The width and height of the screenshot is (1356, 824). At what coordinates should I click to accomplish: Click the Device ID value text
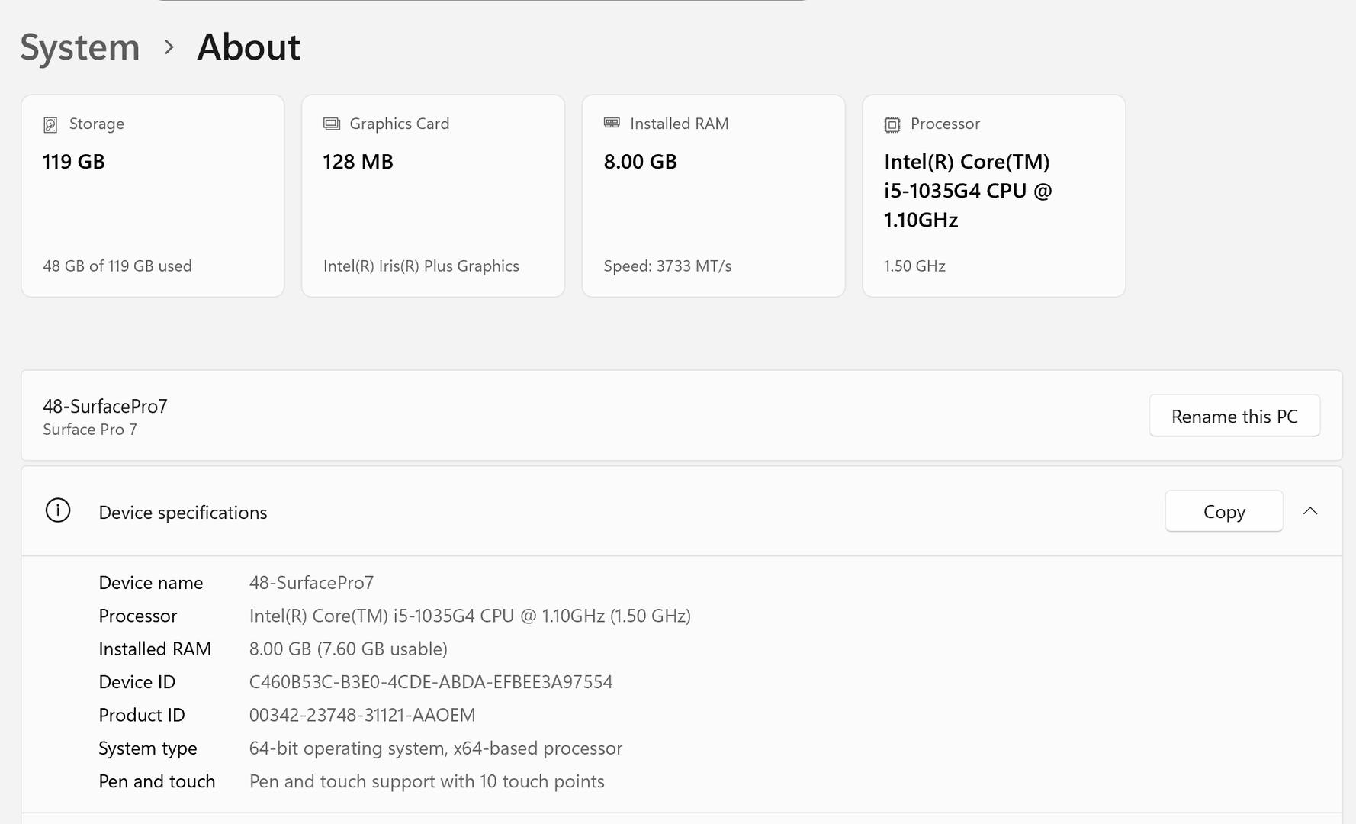430,682
